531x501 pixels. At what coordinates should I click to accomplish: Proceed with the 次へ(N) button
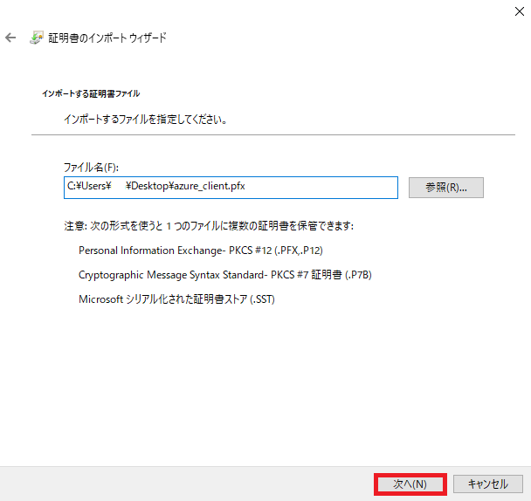point(410,484)
